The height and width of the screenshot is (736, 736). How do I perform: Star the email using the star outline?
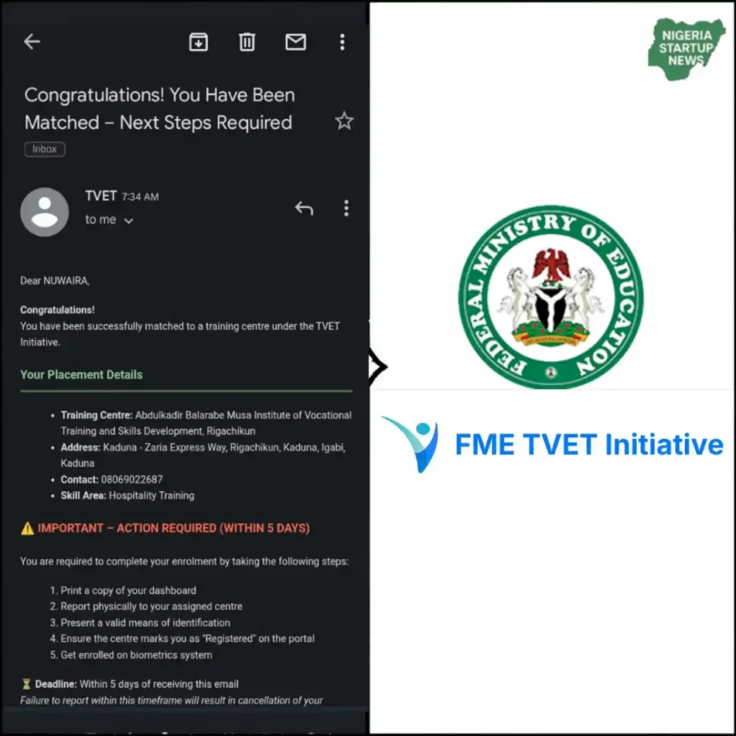pos(344,121)
